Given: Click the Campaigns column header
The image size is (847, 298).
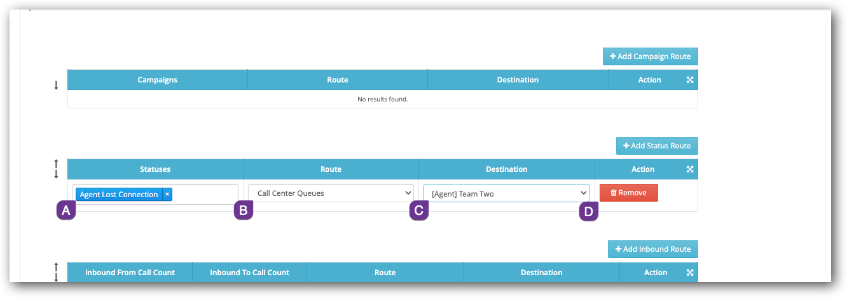Looking at the screenshot, I should [x=157, y=80].
